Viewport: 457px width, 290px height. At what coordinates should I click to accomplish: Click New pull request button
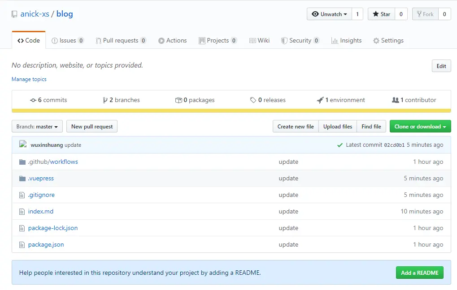click(x=92, y=127)
